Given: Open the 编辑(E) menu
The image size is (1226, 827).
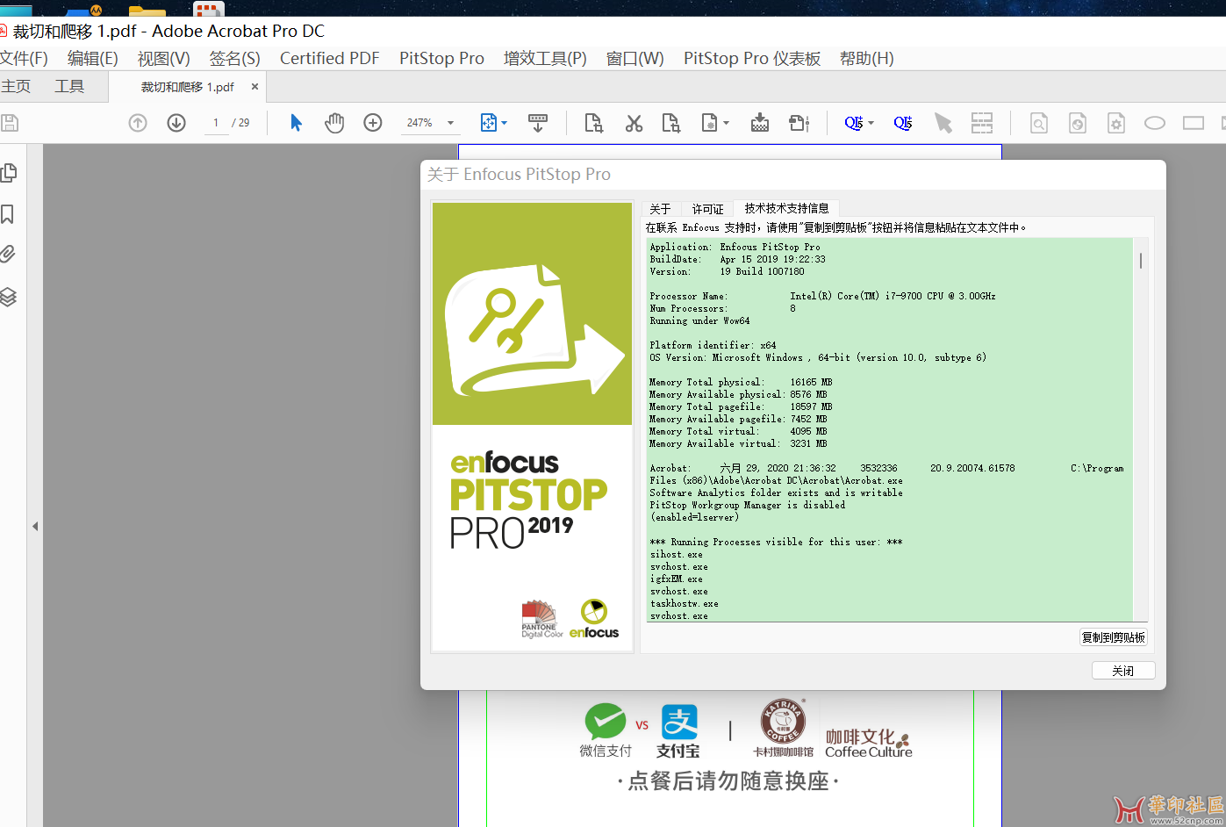Looking at the screenshot, I should pyautogui.click(x=93, y=58).
